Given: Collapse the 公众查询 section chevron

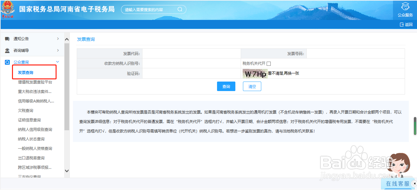Looking at the screenshot, I should pyautogui.click(x=58, y=62).
